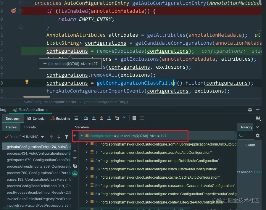Screen dimensions: 266x210
Task: Collapse the configurations variable node
Action: pyautogui.click(x=82, y=135)
